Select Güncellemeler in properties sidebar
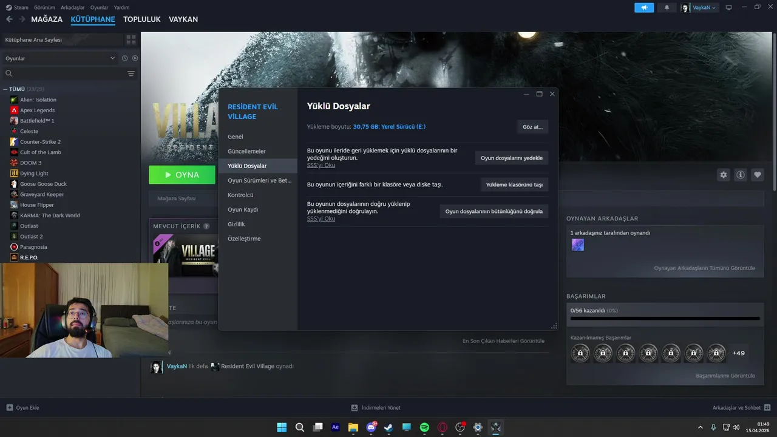This screenshot has width=777, height=437. coord(258,151)
